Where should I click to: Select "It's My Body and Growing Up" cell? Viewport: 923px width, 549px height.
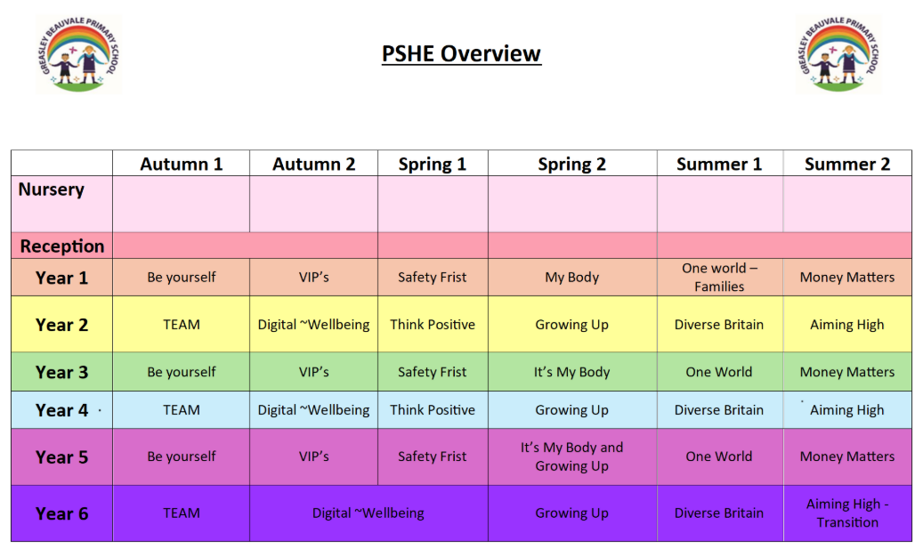571,456
